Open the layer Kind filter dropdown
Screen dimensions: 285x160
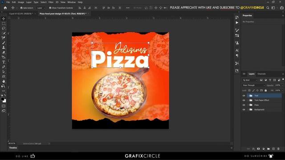[x=250, y=80]
